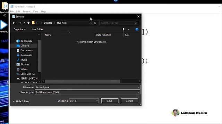The height and width of the screenshot is (124, 222).
Task: Open Notepad Help menu
Action: tap(43, 11)
